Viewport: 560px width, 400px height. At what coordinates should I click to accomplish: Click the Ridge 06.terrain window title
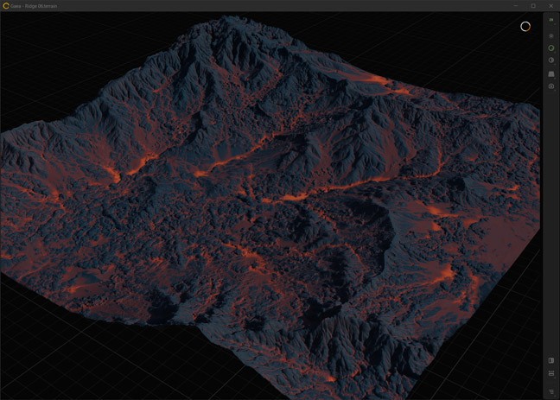pos(38,5)
